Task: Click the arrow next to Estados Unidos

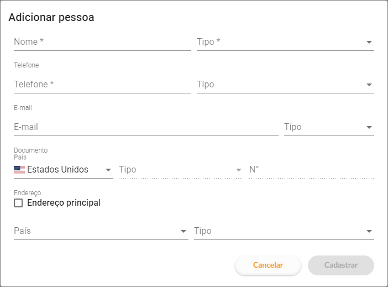Action: coord(108,170)
